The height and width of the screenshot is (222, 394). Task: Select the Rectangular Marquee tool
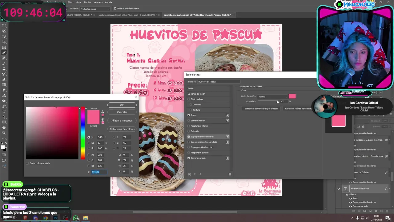point(4,26)
